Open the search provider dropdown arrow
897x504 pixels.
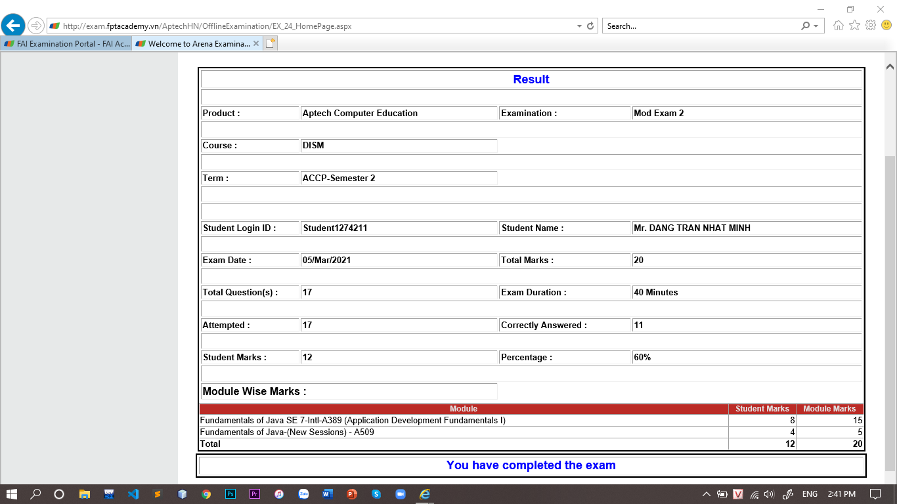coord(816,26)
